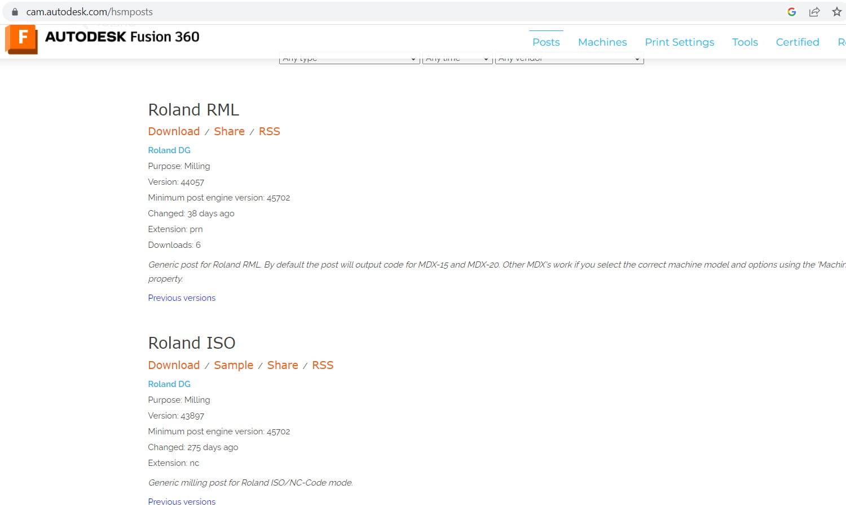
Task: Click the text 'Downloads: 6'
Action: click(x=174, y=245)
